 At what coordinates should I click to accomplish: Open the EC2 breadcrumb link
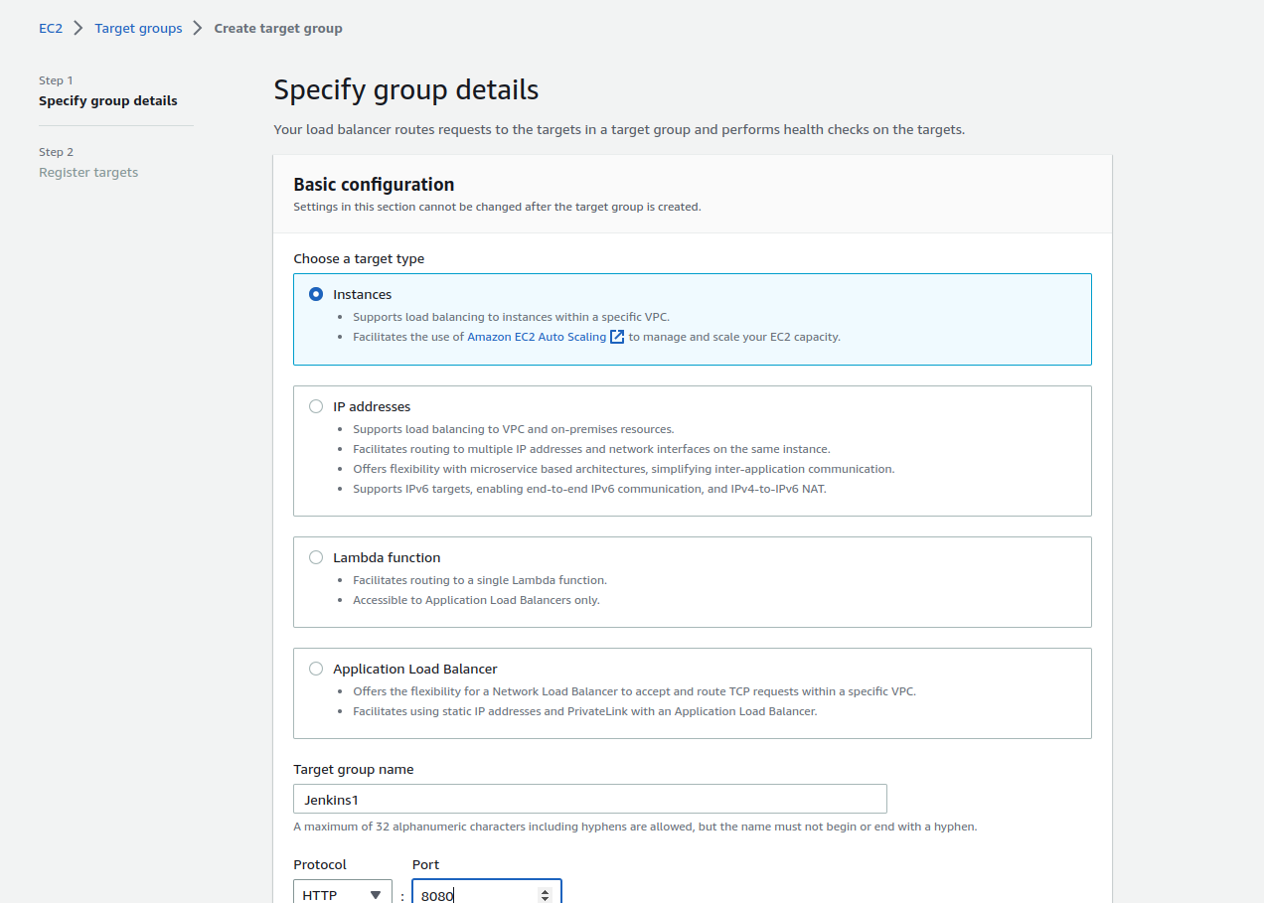51,28
